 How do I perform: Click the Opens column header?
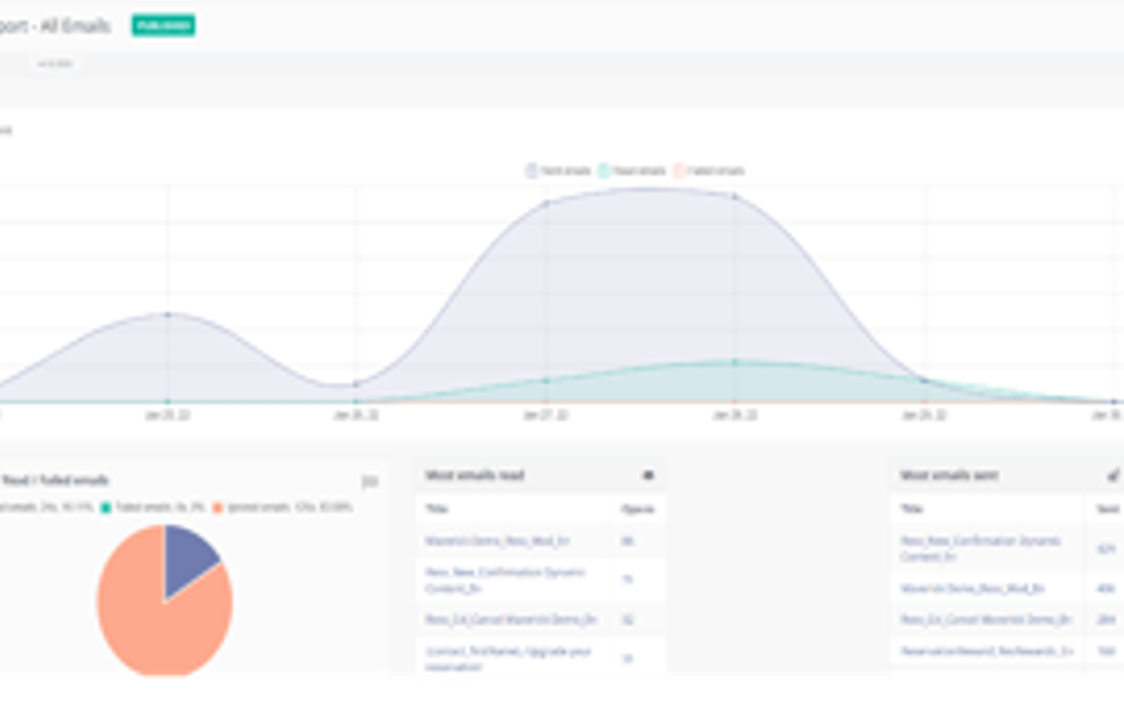[x=638, y=509]
